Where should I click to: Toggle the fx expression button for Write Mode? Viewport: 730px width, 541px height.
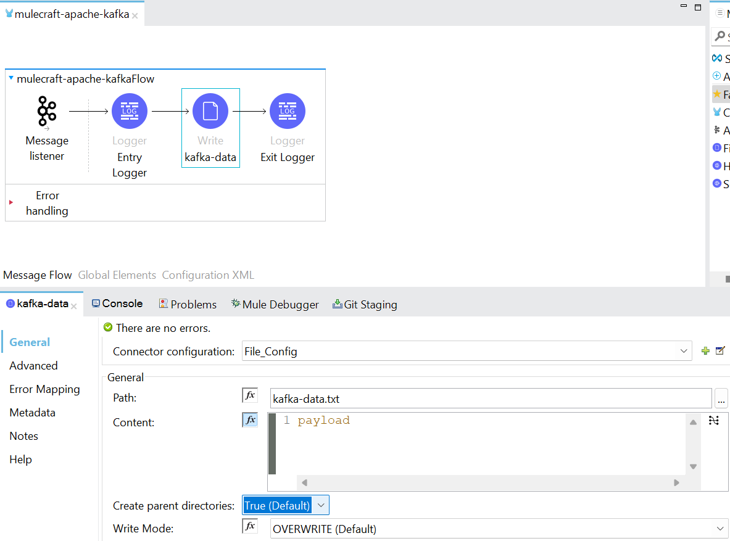click(250, 526)
